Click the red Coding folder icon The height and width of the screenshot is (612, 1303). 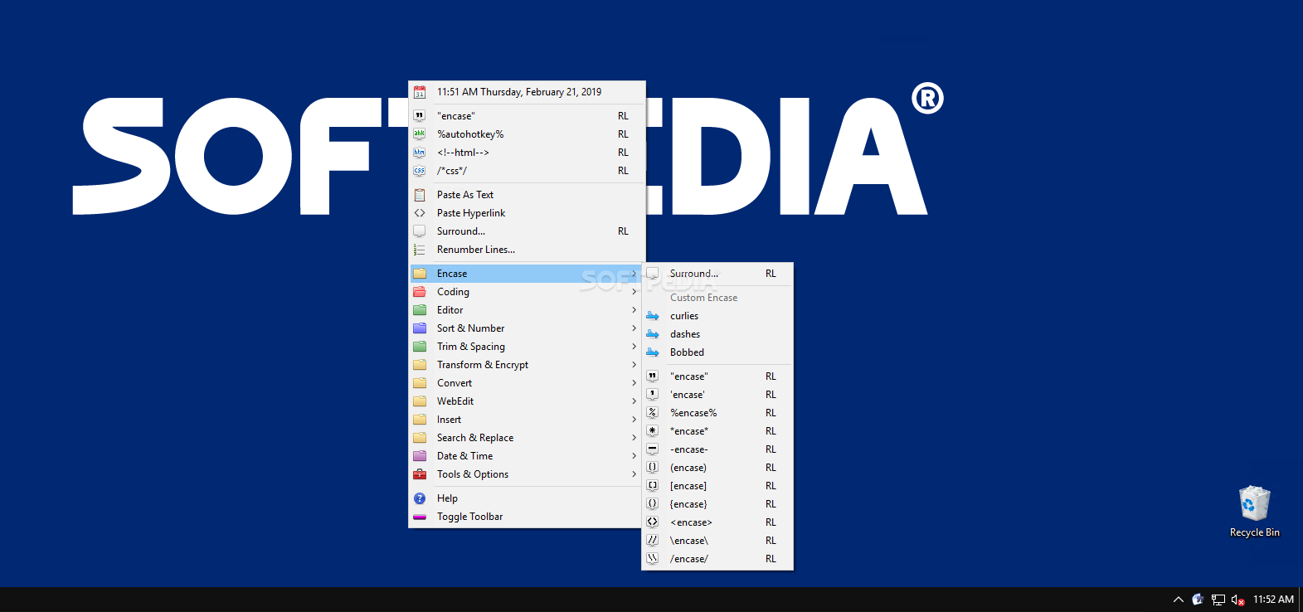[x=420, y=292]
